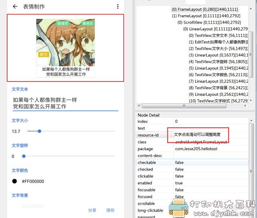Open the three-dot overflow menu

click(118, 6)
